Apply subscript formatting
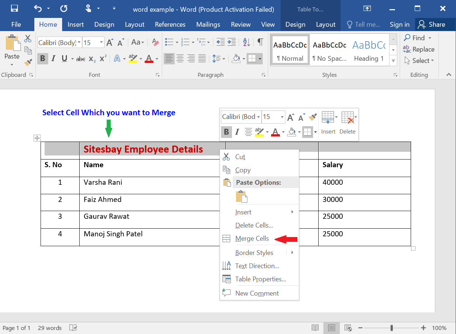This screenshot has height=334, width=456. pos(92,59)
